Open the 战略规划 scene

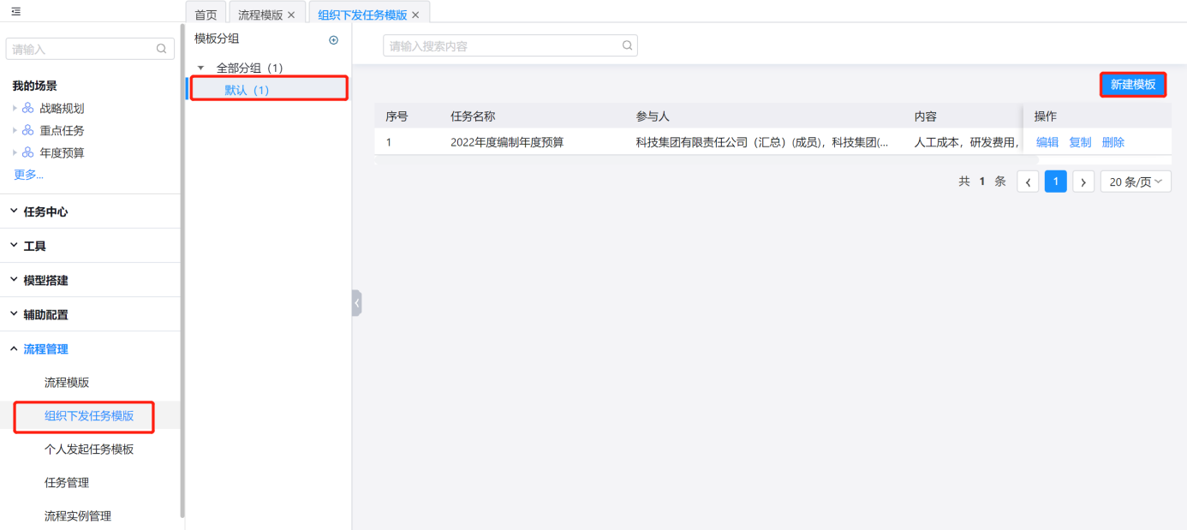(x=62, y=109)
